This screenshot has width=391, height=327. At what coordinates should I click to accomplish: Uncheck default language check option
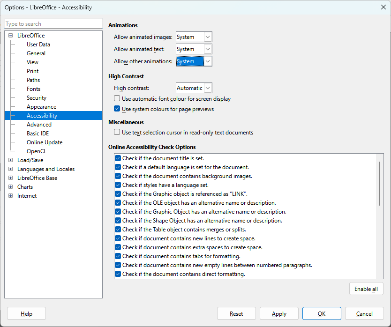click(118, 167)
